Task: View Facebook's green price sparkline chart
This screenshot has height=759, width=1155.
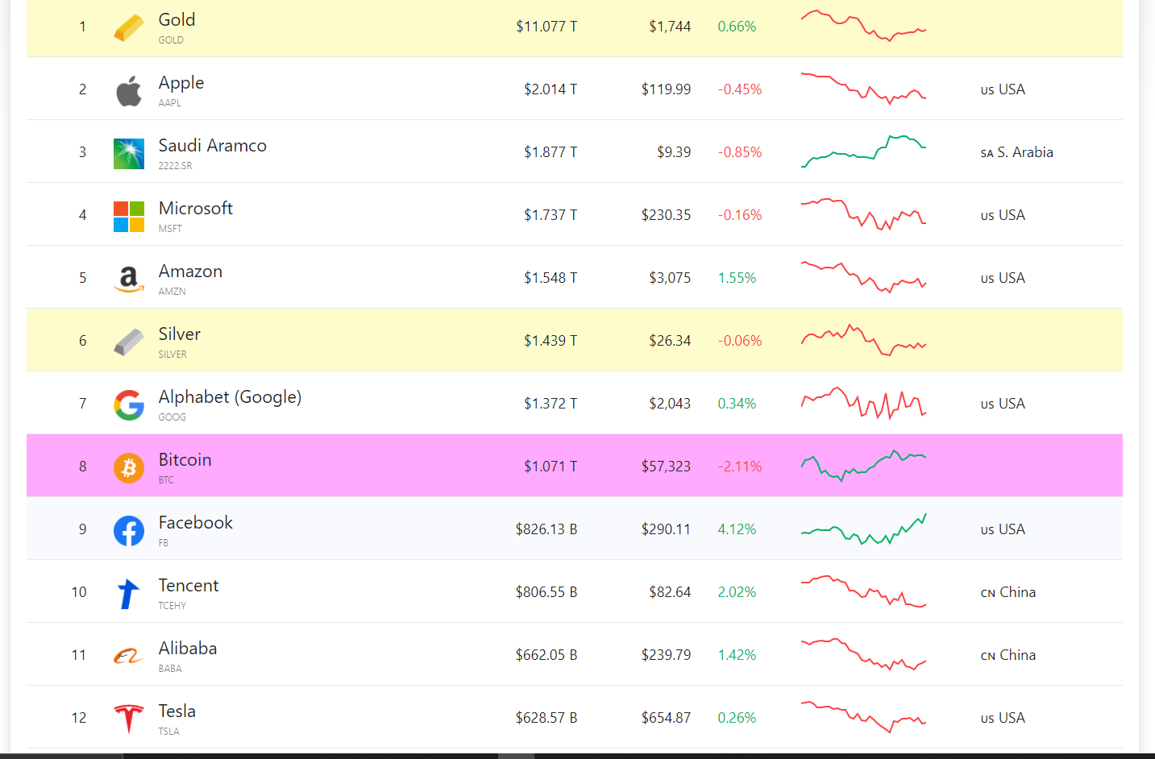Action: click(x=863, y=529)
